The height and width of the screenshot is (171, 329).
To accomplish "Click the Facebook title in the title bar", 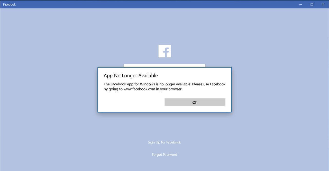I will click(9, 5).
